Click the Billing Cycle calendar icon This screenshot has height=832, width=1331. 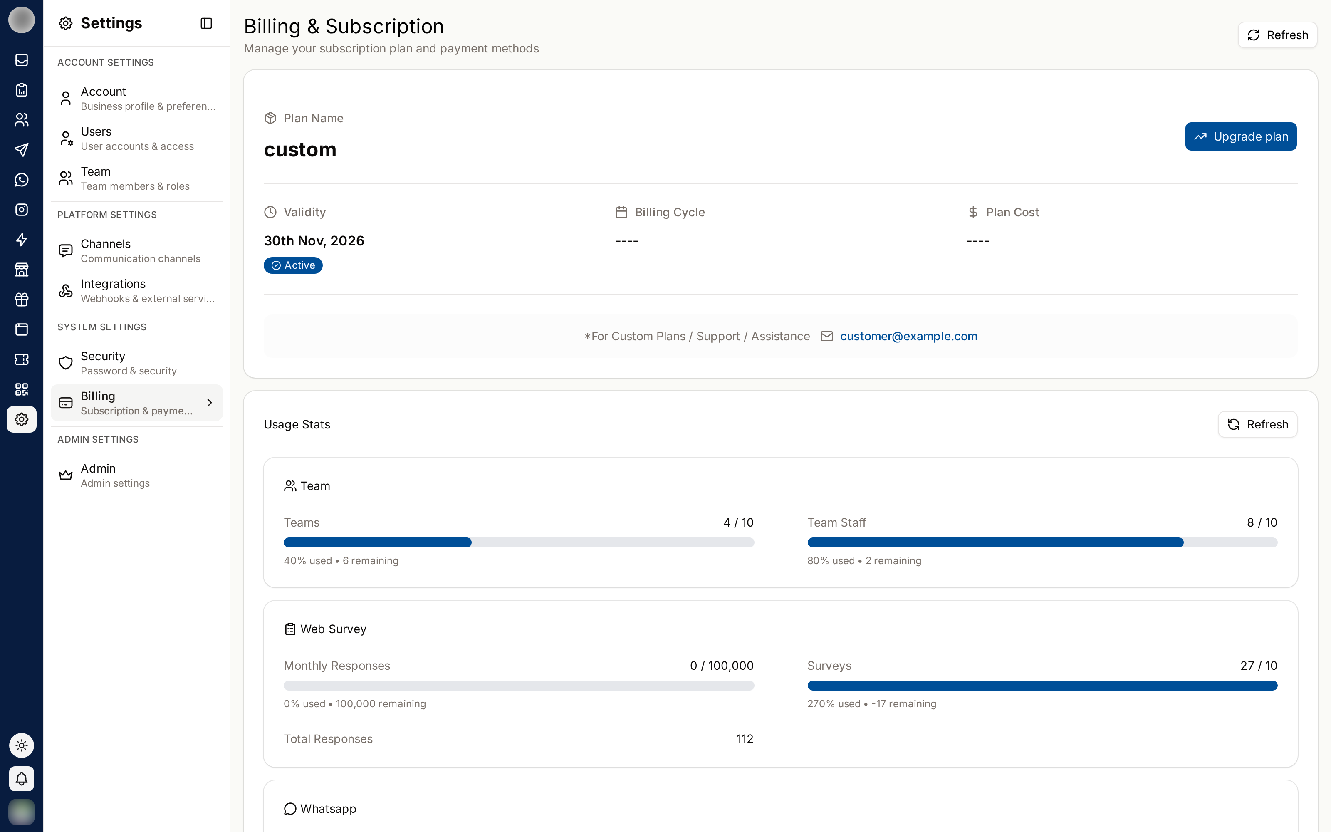coord(621,213)
